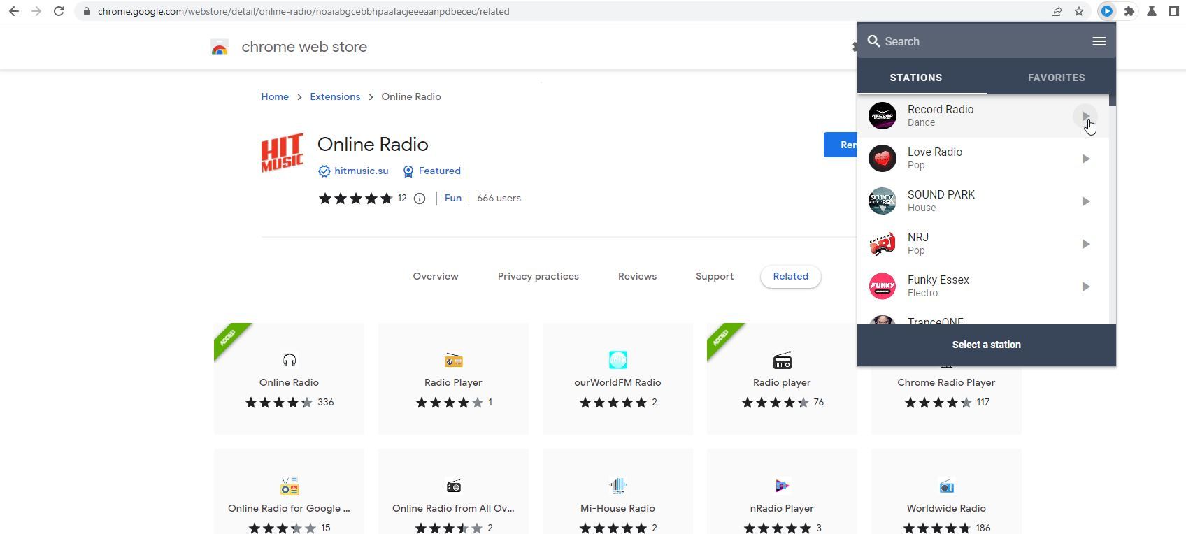1186x534 pixels.
Task: Click the Online Radio from All Over card icon
Action: tap(454, 486)
